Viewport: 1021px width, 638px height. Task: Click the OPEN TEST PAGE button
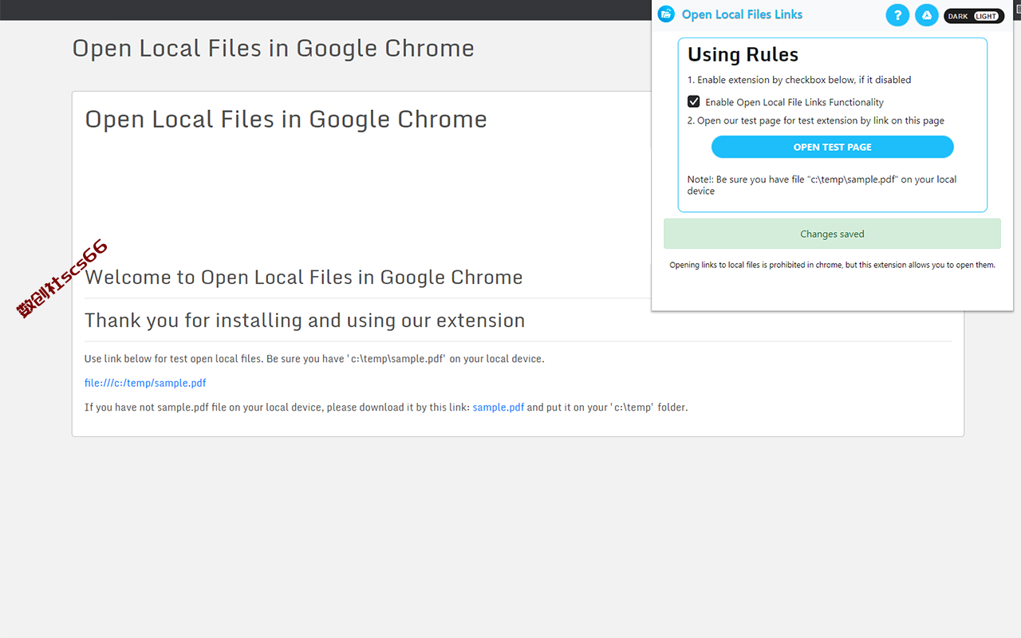(x=832, y=147)
